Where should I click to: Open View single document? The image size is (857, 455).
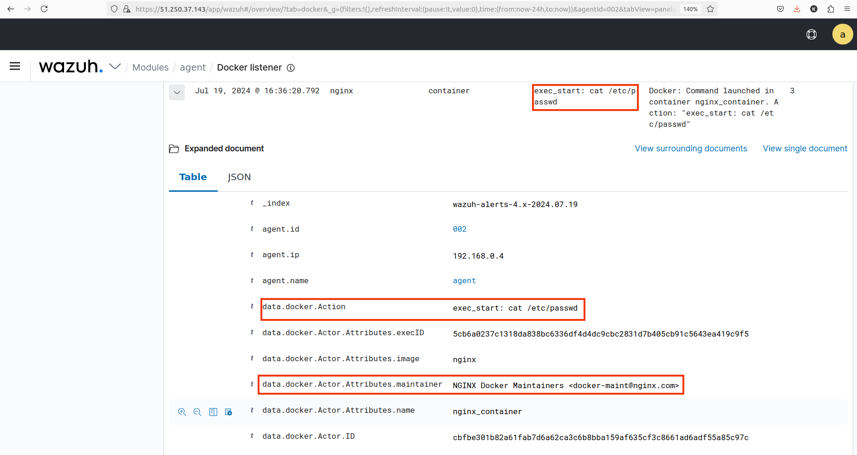tap(805, 149)
